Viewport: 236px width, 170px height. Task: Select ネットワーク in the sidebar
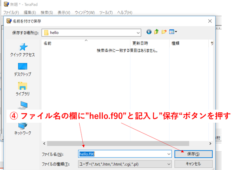coord(23,129)
